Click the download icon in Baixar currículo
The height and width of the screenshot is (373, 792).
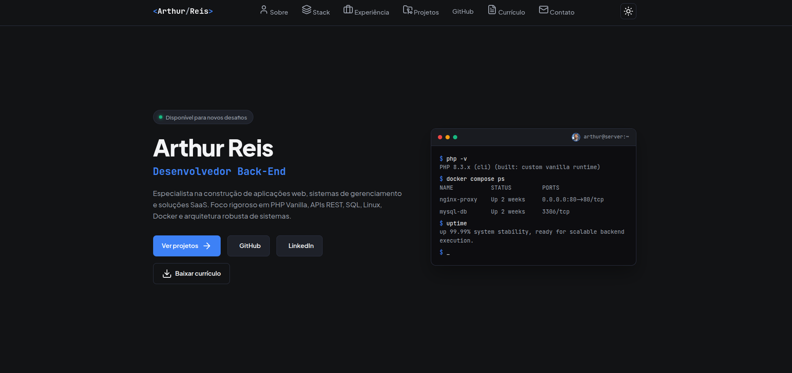(167, 273)
